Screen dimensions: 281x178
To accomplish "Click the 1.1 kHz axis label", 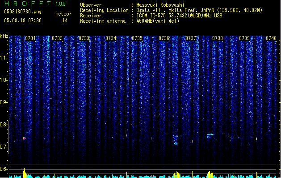I will point(4,58).
